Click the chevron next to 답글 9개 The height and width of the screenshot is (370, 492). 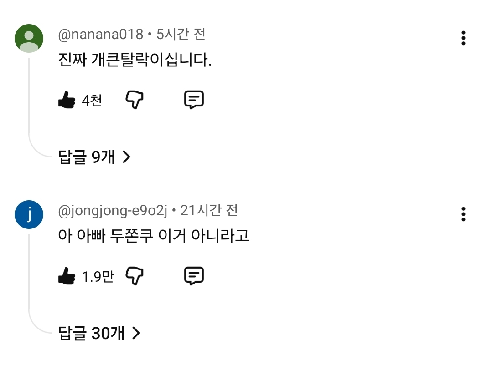(x=127, y=157)
